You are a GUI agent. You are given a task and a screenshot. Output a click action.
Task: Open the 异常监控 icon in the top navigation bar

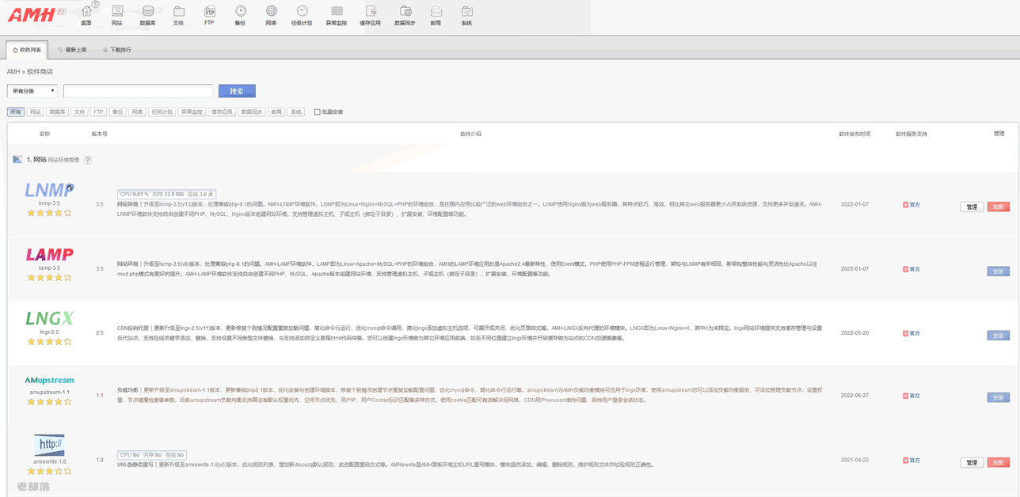(337, 14)
